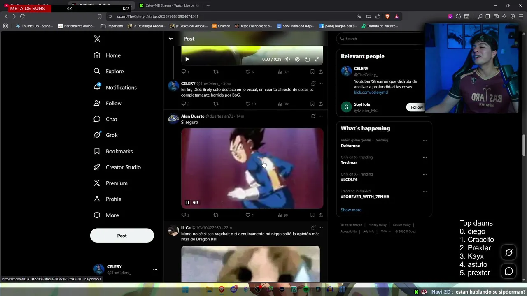Image resolution: width=527 pixels, height=296 pixels.
Task: Like Alan Duarte's post
Action: click(x=250, y=215)
